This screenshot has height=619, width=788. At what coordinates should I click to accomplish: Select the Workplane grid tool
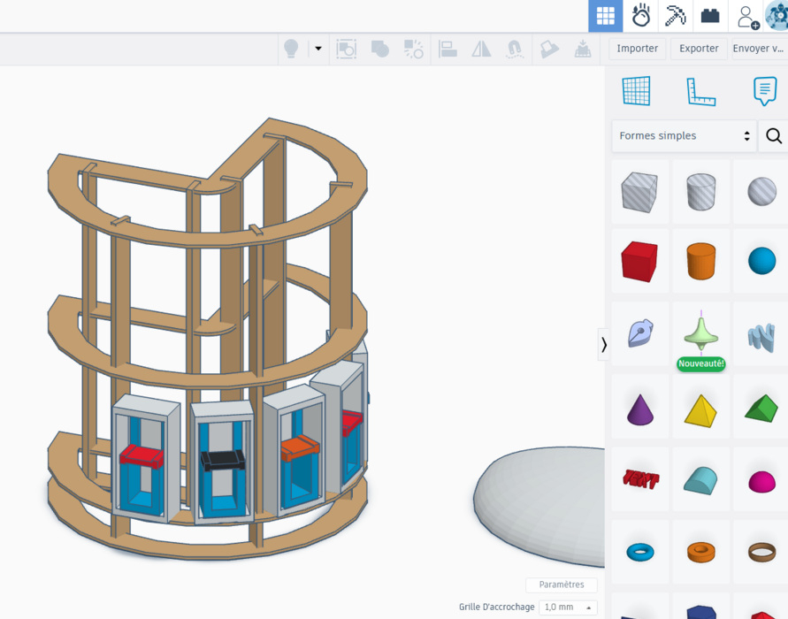[x=636, y=91]
